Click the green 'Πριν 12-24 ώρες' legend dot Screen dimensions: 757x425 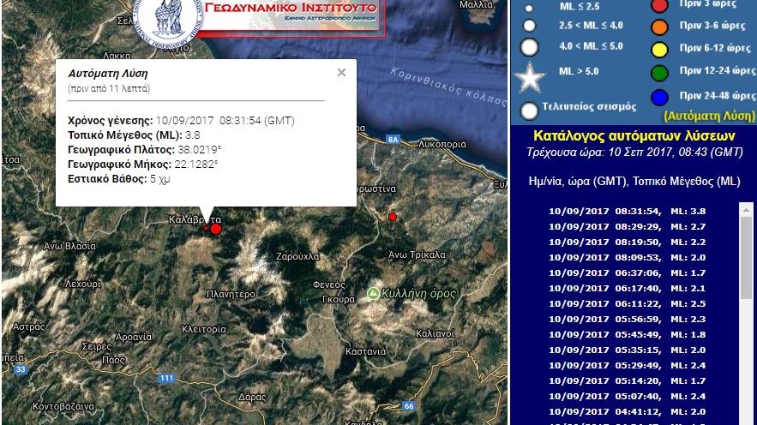[659, 73]
